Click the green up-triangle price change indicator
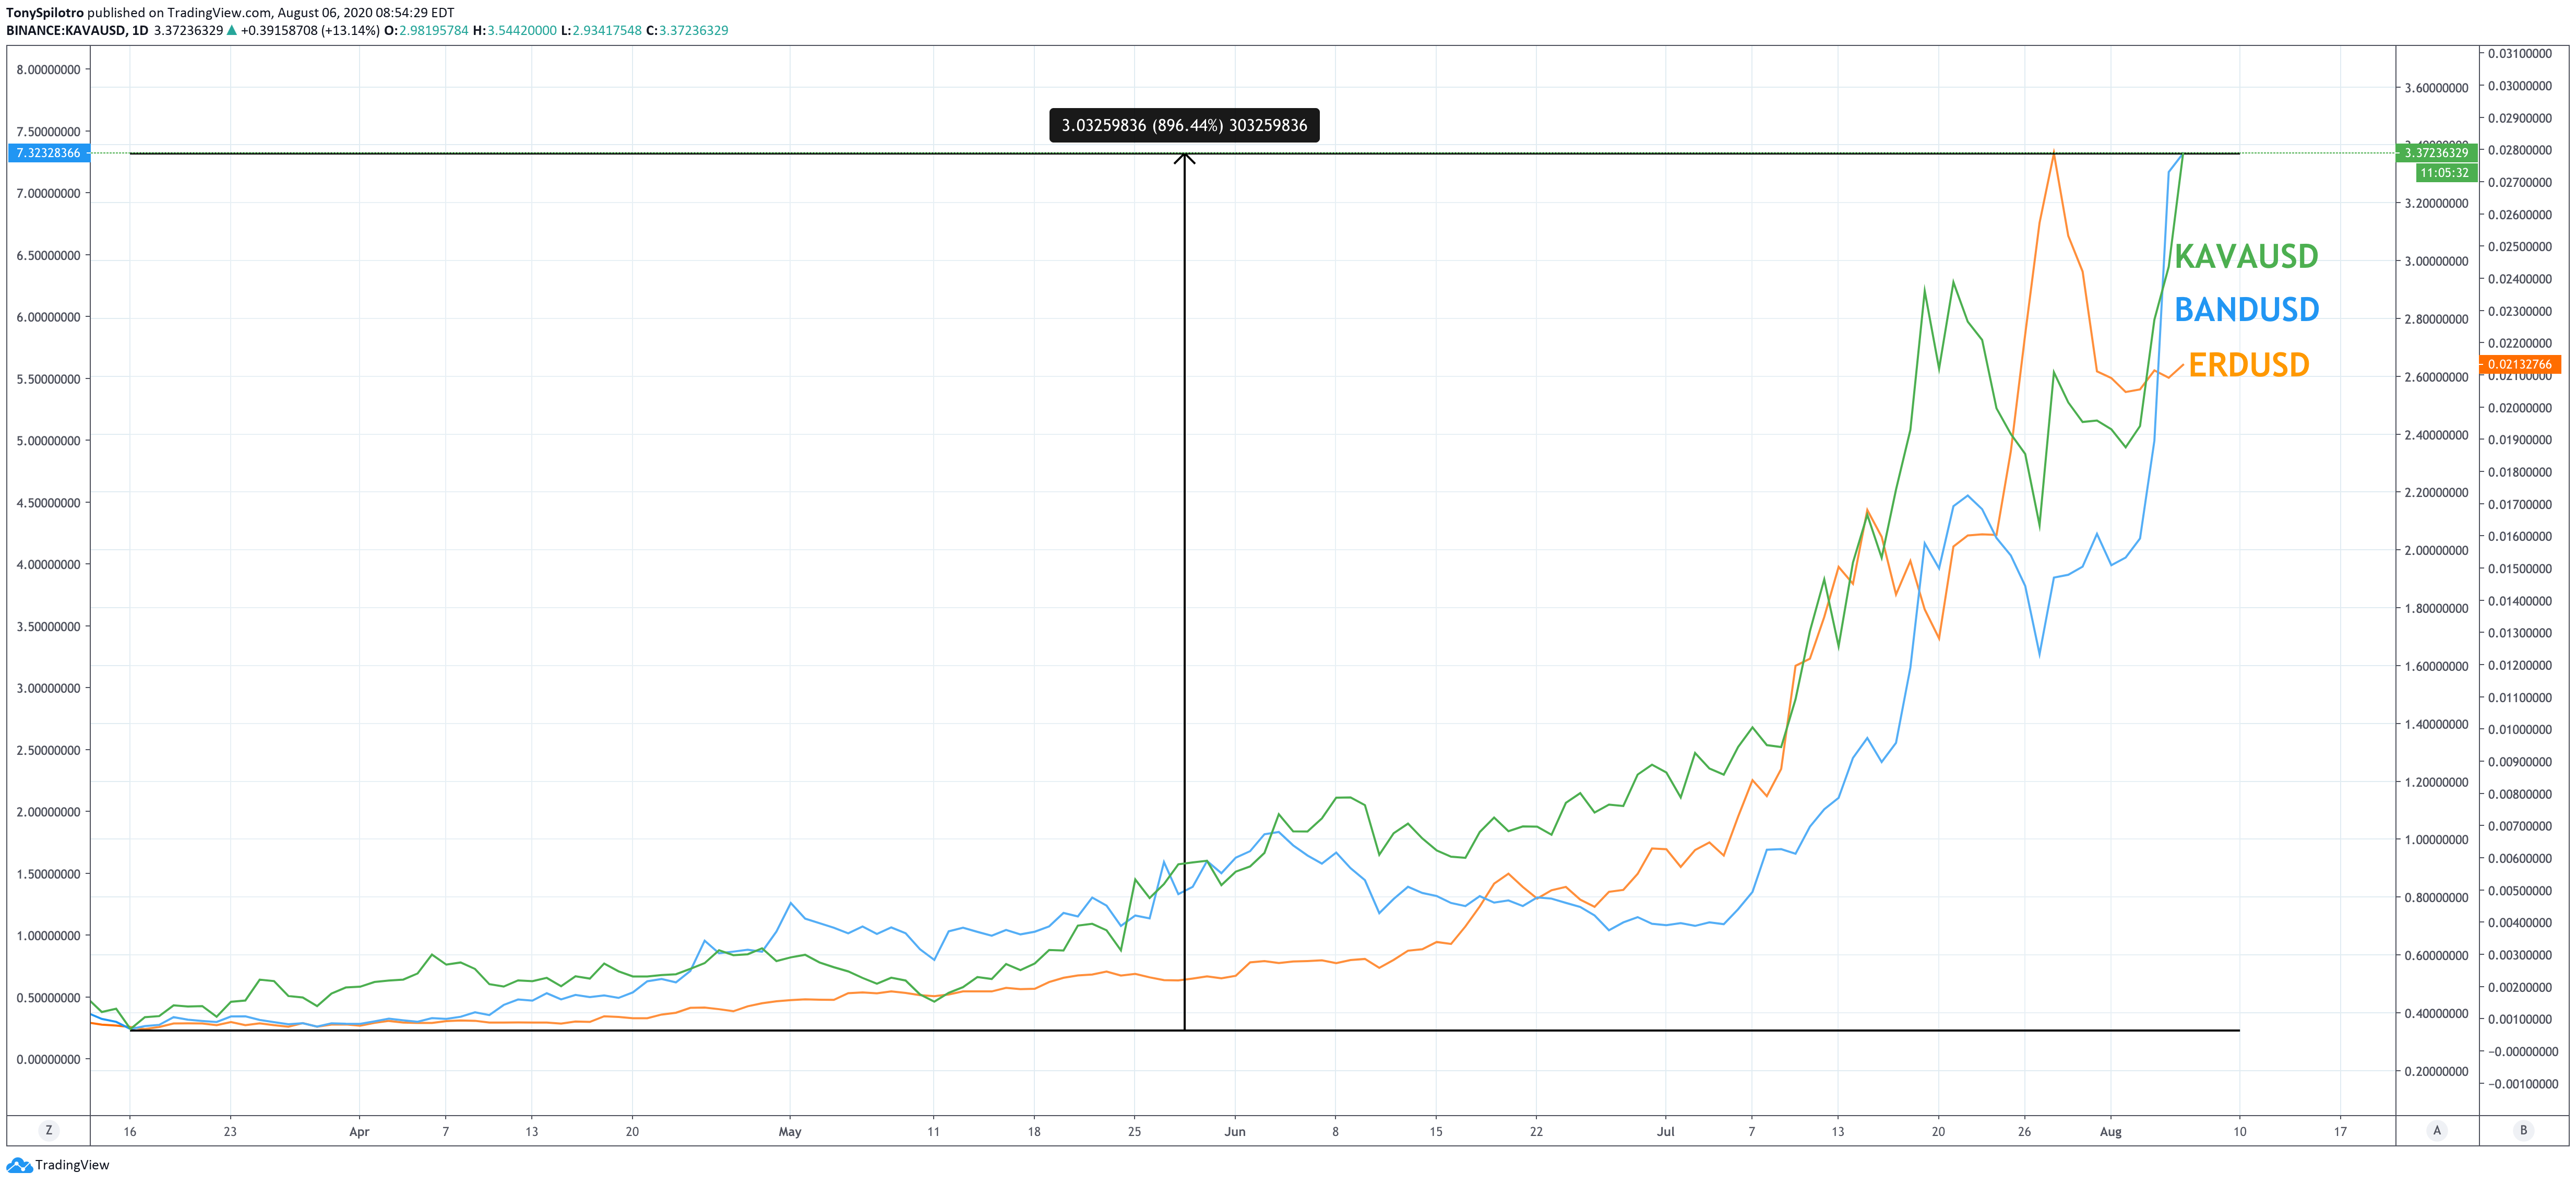The image size is (2576, 1184). click(x=232, y=31)
